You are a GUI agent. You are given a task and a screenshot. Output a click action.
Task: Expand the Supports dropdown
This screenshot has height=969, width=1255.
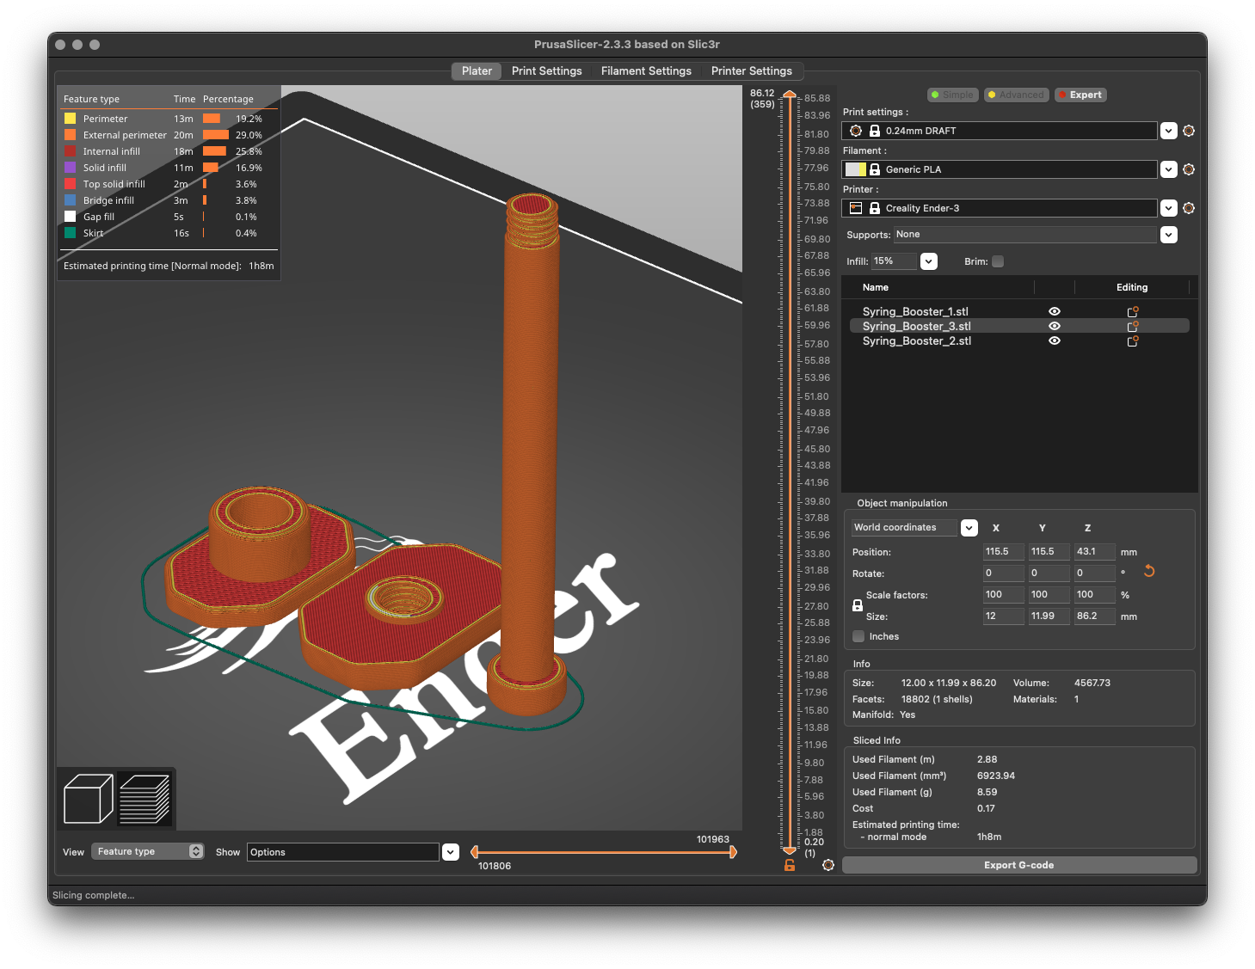pos(1169,235)
